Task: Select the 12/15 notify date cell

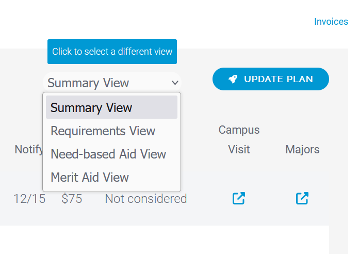Action: [29, 199]
